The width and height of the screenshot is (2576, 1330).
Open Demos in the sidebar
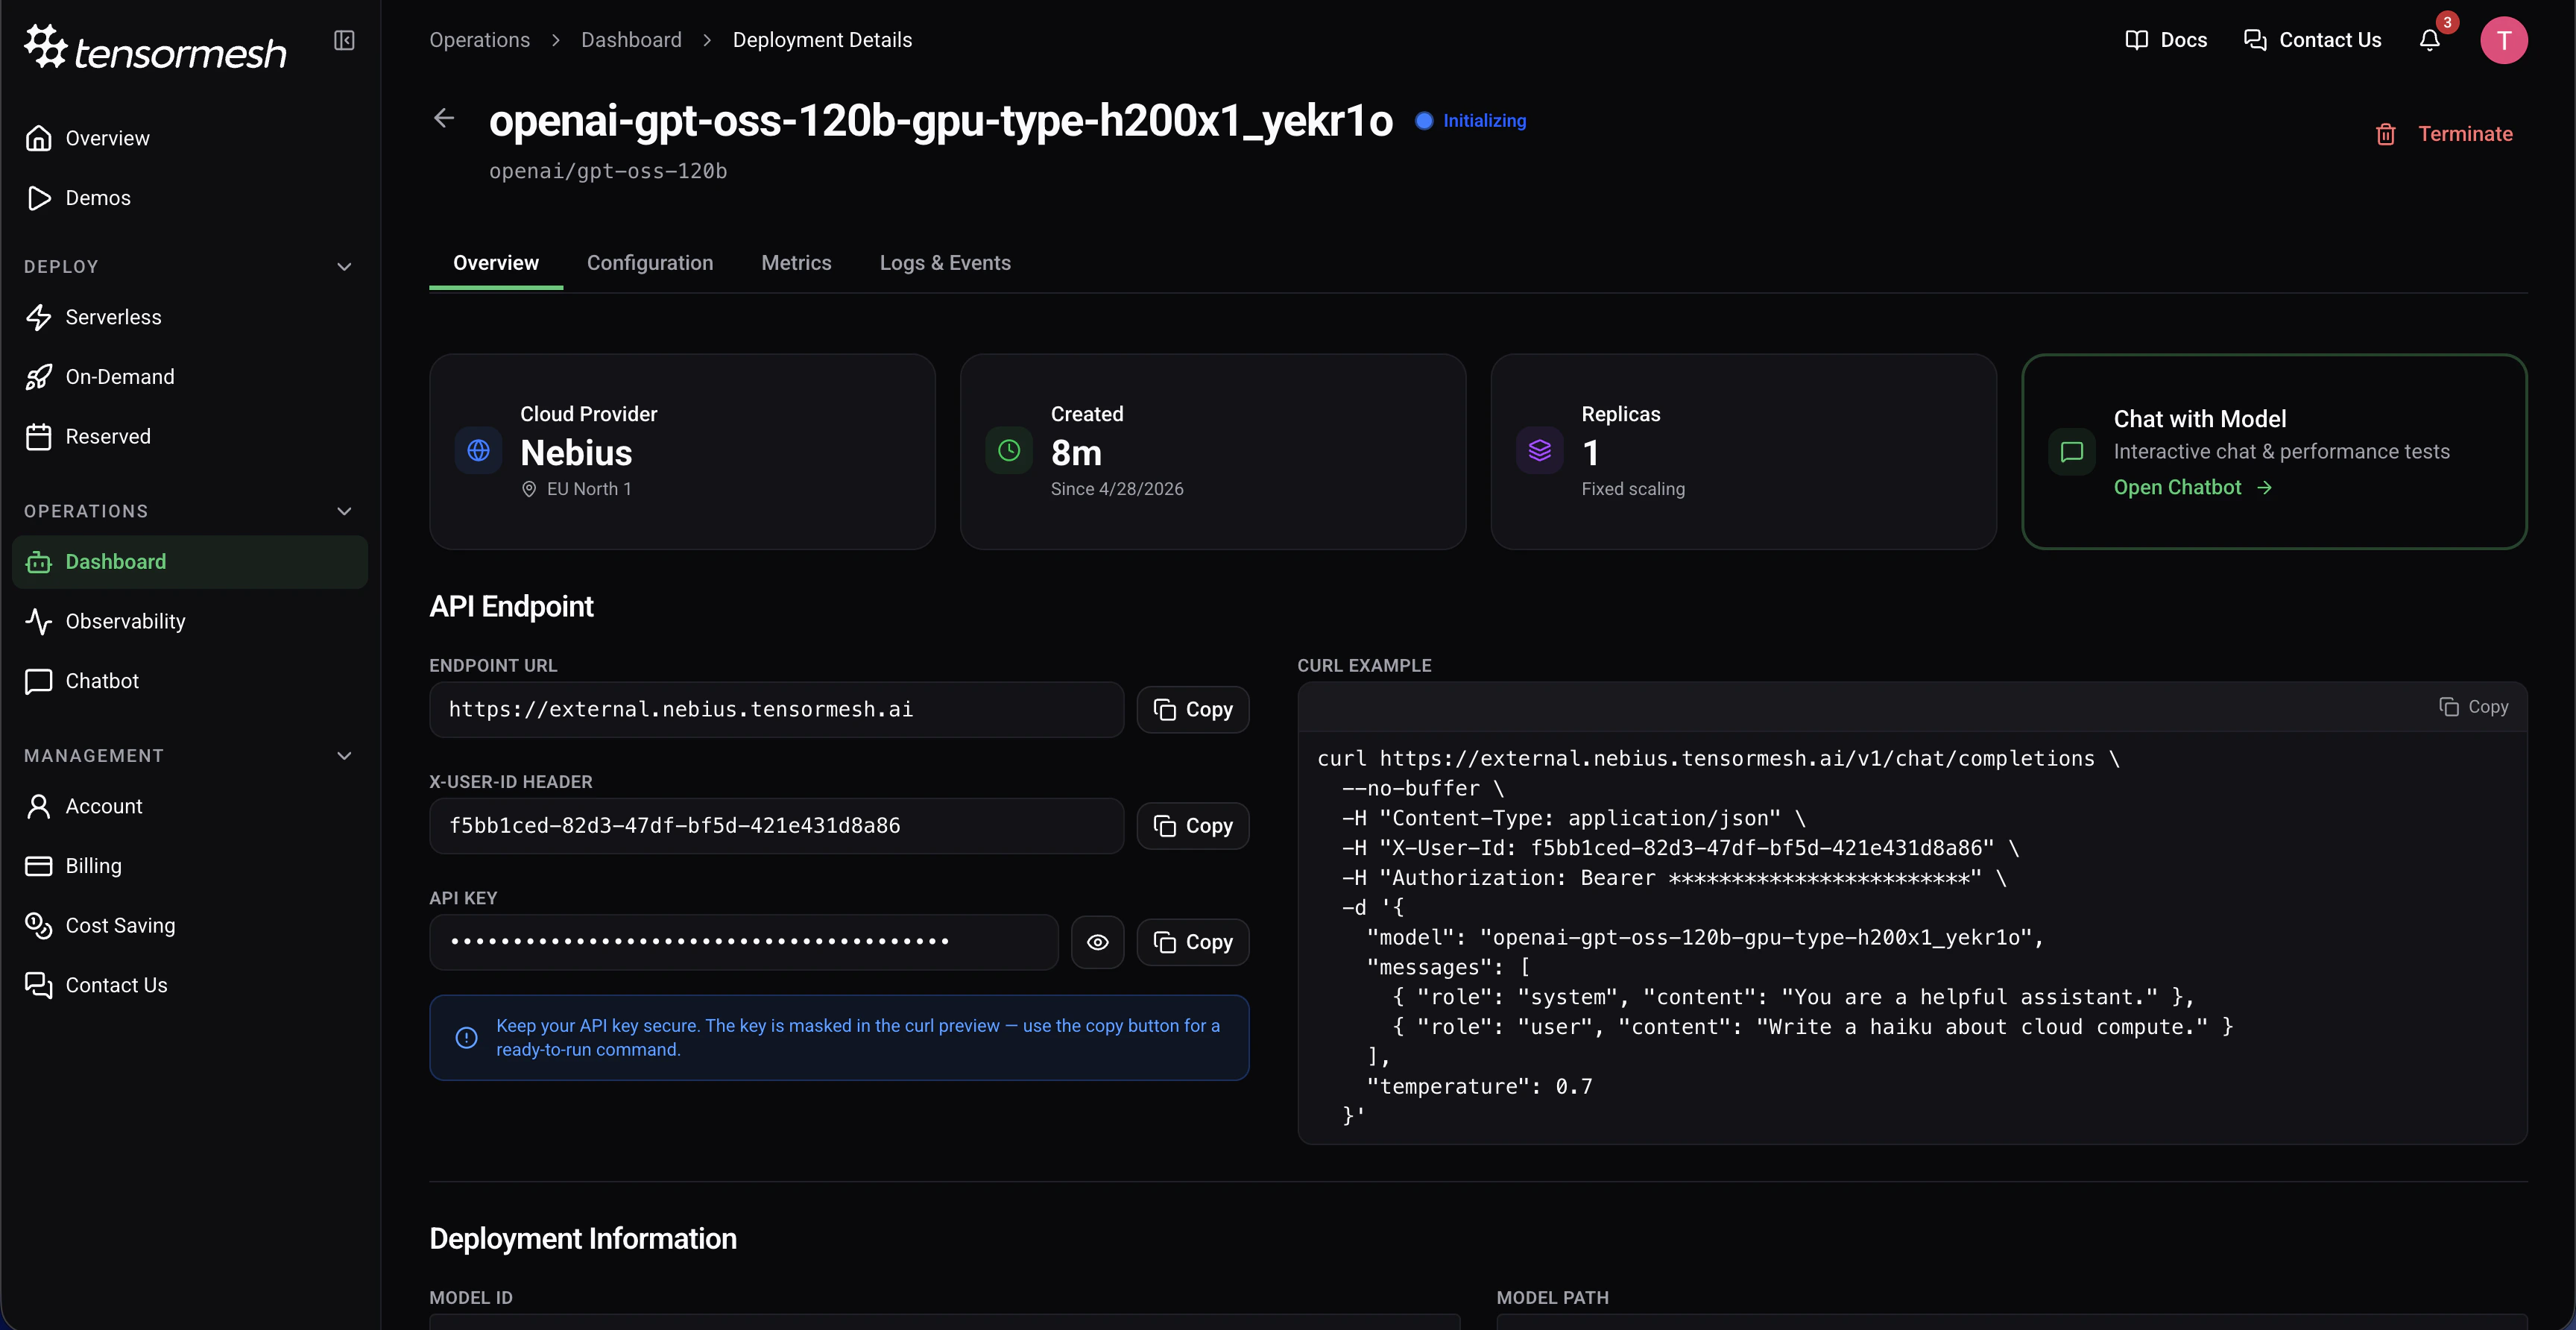[190, 198]
